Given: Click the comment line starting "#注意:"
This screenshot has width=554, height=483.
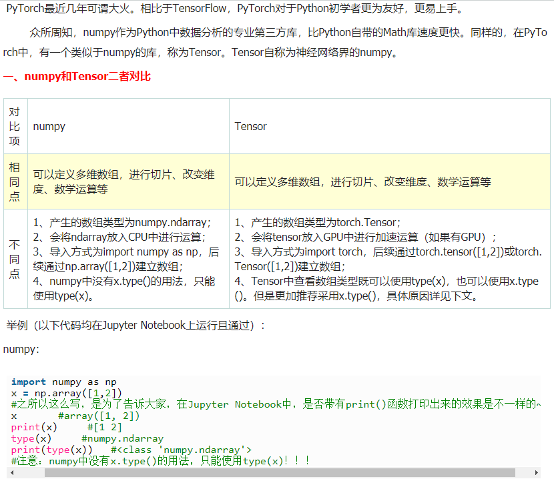Looking at the screenshot, I should click(160, 461).
